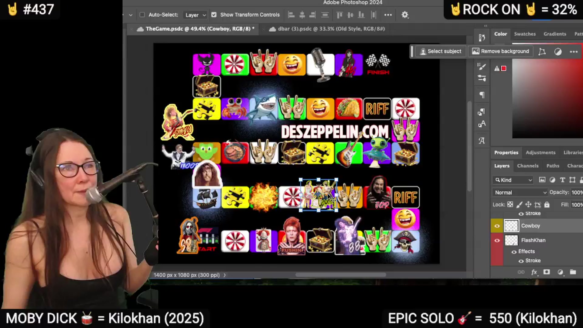This screenshot has width=583, height=328.
Task: Add layer mask at Layers panel bottom
Action: [x=547, y=272]
